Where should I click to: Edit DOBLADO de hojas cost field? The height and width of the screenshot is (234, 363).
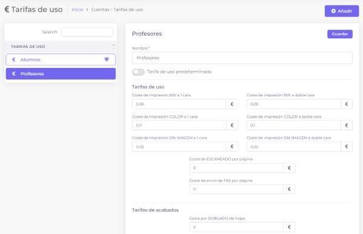pos(237,227)
